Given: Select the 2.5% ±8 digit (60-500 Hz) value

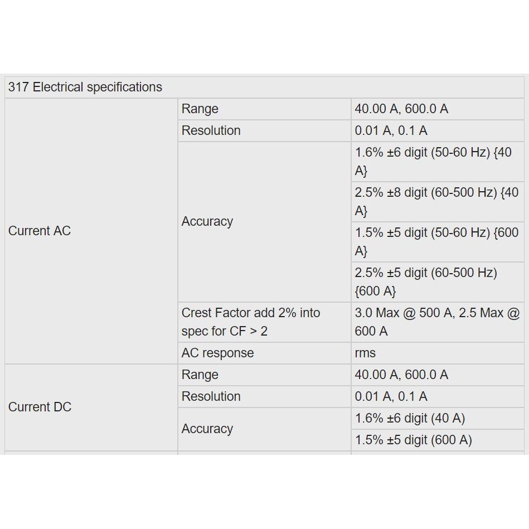Looking at the screenshot, I should (x=436, y=202).
